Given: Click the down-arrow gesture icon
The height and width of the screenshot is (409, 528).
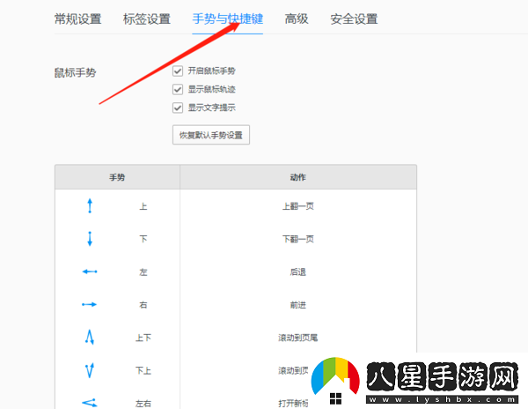Looking at the screenshot, I should [90, 239].
